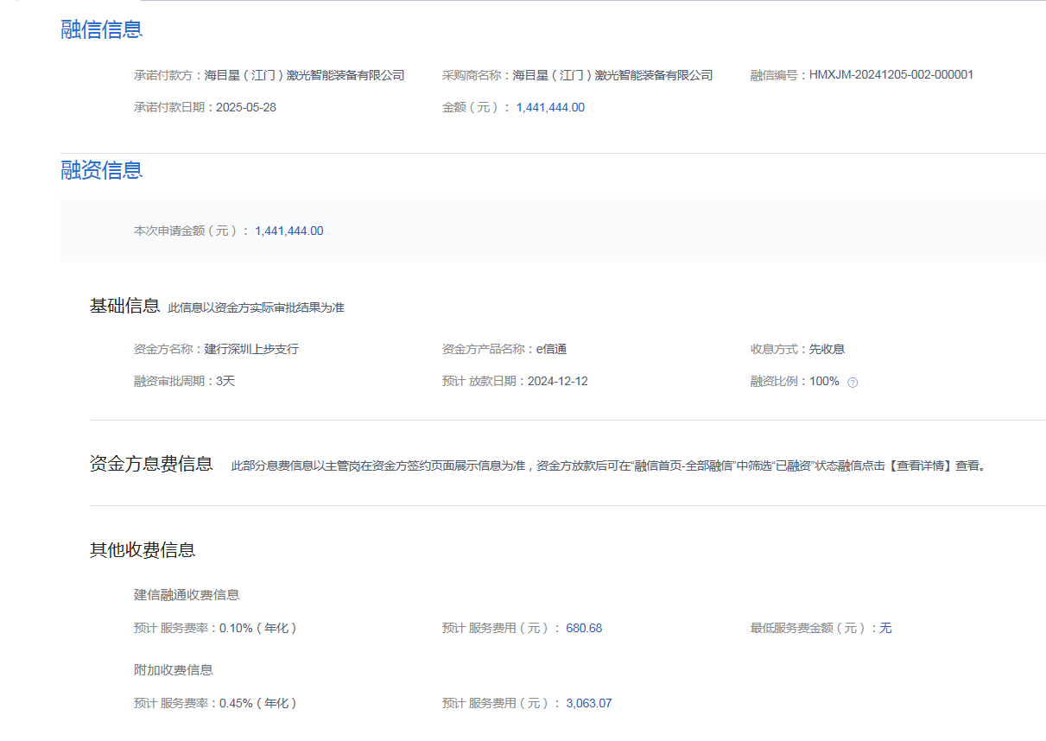
Task: Click the 金额 1,441,444.00 value in 融信信息
Action: 550,107
